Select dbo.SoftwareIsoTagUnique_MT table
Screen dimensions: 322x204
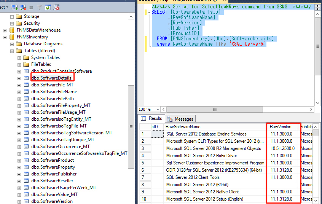coord(63,140)
